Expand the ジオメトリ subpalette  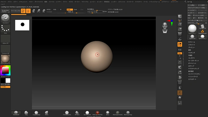(192, 45)
